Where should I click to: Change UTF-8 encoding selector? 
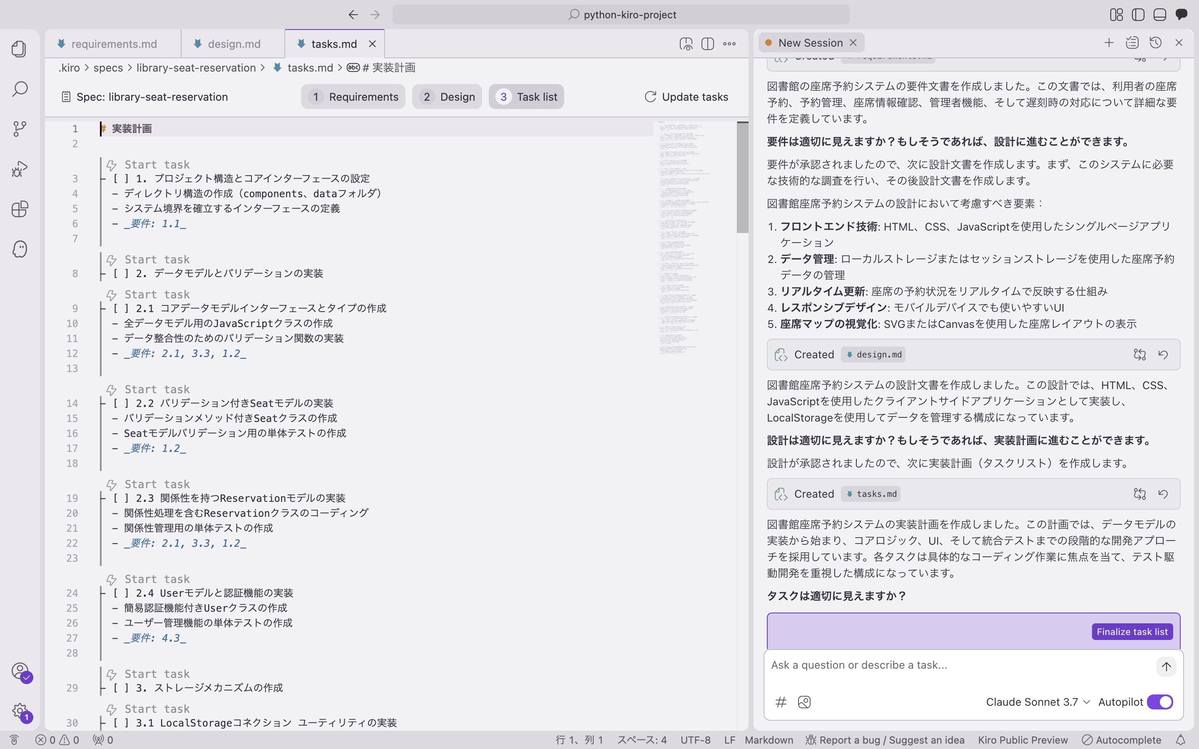pyautogui.click(x=695, y=740)
